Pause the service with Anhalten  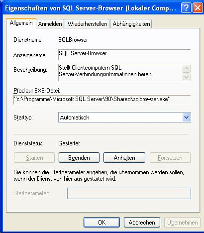124,158
